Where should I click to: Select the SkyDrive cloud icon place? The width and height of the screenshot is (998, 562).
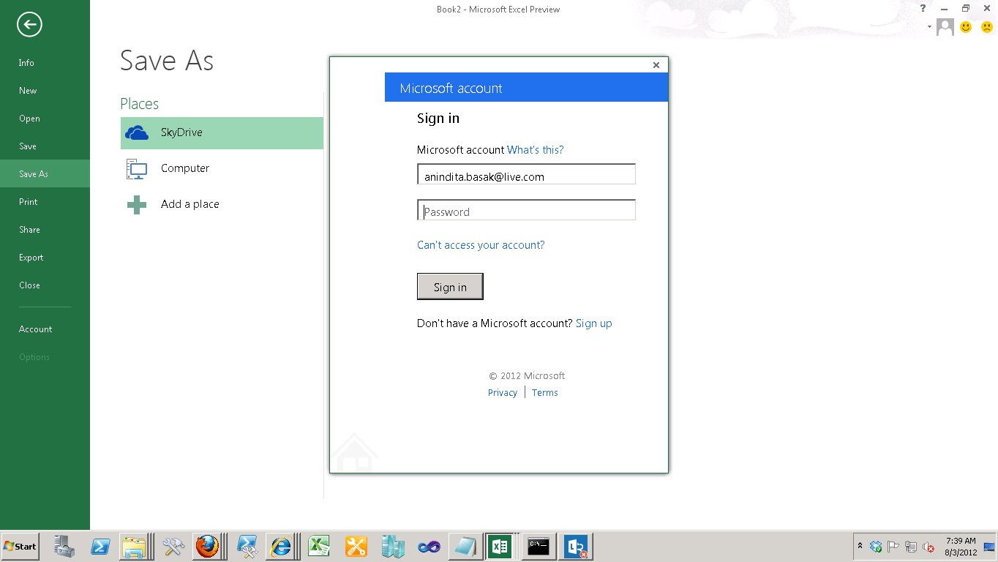click(222, 132)
